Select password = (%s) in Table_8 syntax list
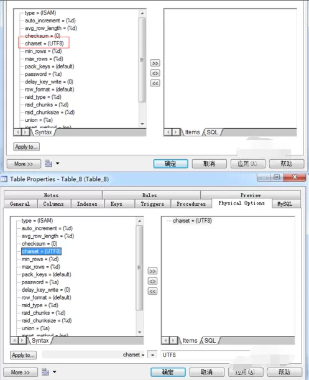This screenshot has width=309, height=380. tap(40, 282)
